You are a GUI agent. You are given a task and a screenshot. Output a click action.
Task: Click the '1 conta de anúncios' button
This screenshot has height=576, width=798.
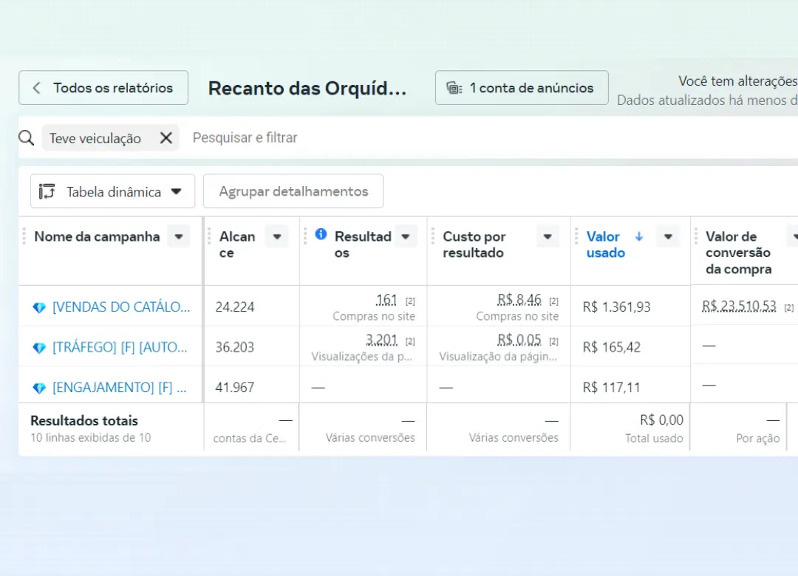pos(522,88)
